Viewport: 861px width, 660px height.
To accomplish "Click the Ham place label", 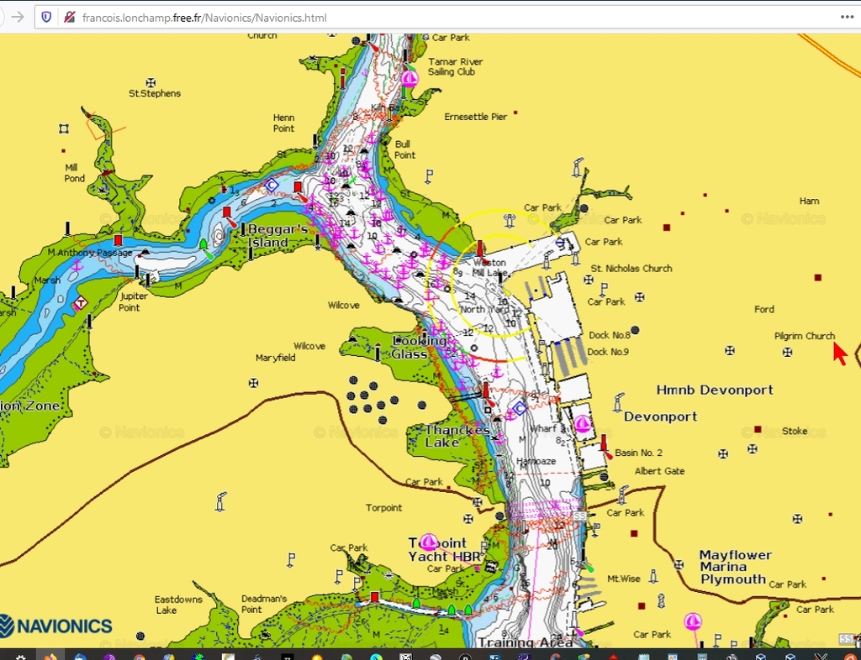I will click(x=810, y=202).
